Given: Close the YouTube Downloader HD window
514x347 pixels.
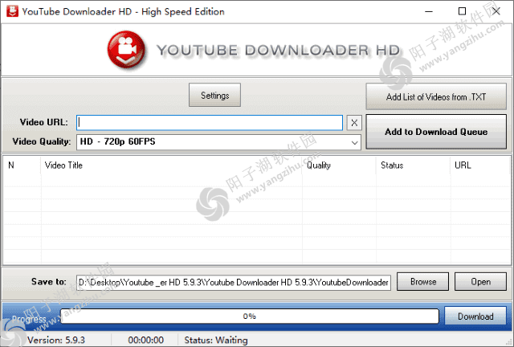Looking at the screenshot, I should click(x=496, y=11).
